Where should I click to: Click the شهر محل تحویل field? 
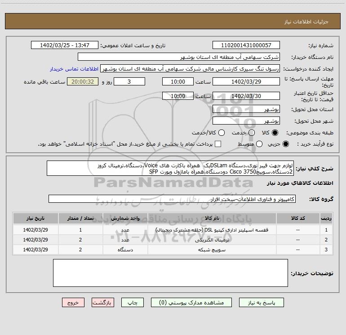(246, 121)
